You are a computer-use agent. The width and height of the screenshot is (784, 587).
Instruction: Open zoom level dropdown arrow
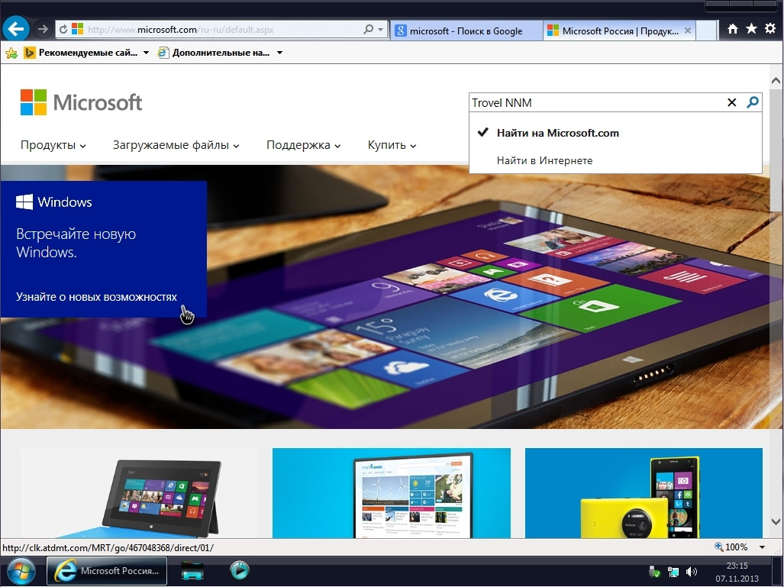tap(762, 547)
